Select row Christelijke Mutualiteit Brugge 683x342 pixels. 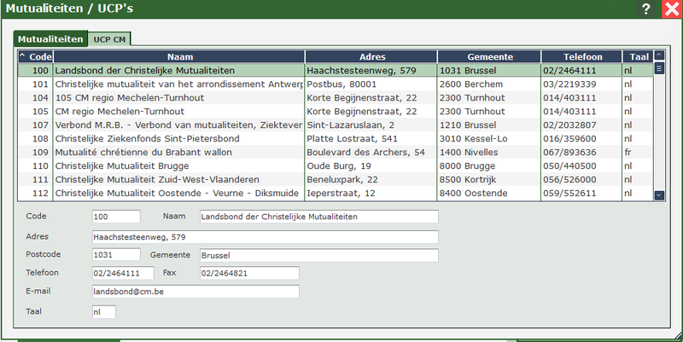pos(336,165)
